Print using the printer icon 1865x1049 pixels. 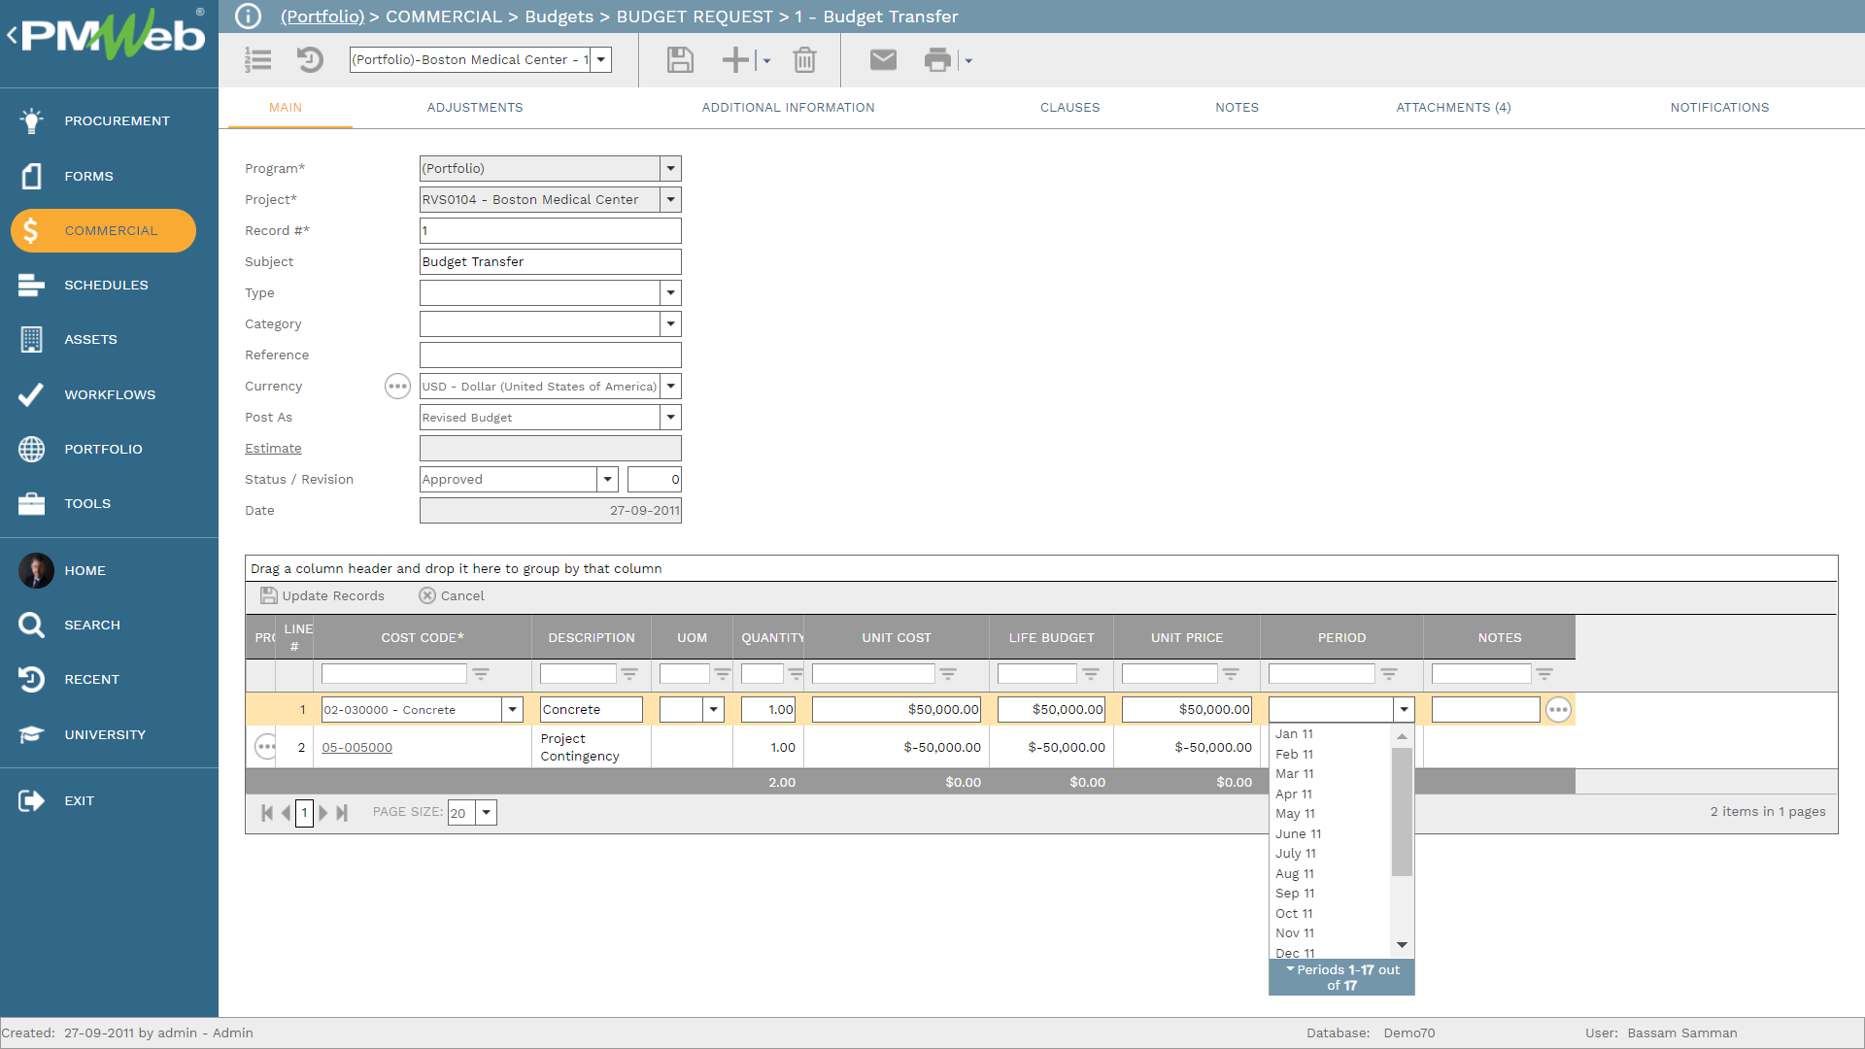coord(938,60)
